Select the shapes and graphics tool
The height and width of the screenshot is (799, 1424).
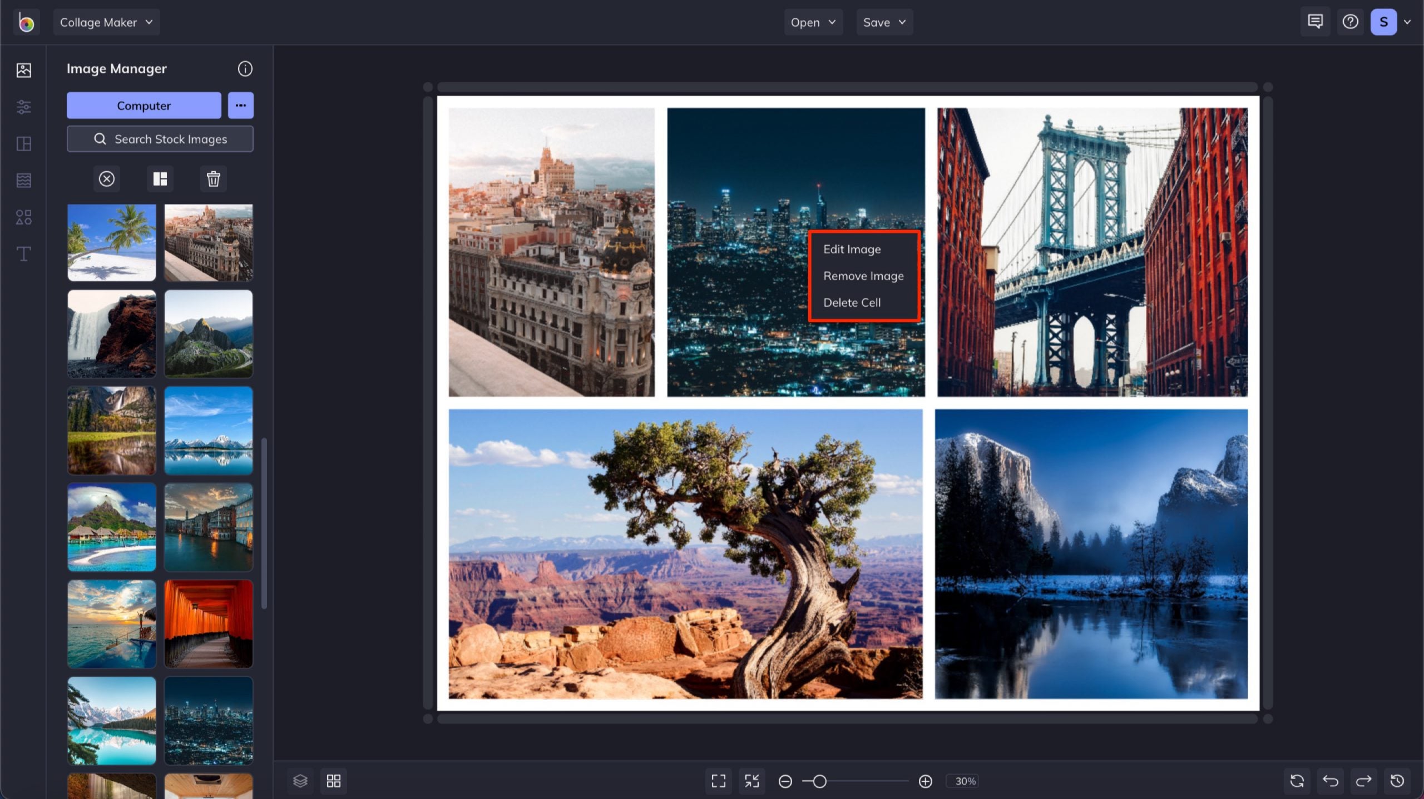pos(23,217)
